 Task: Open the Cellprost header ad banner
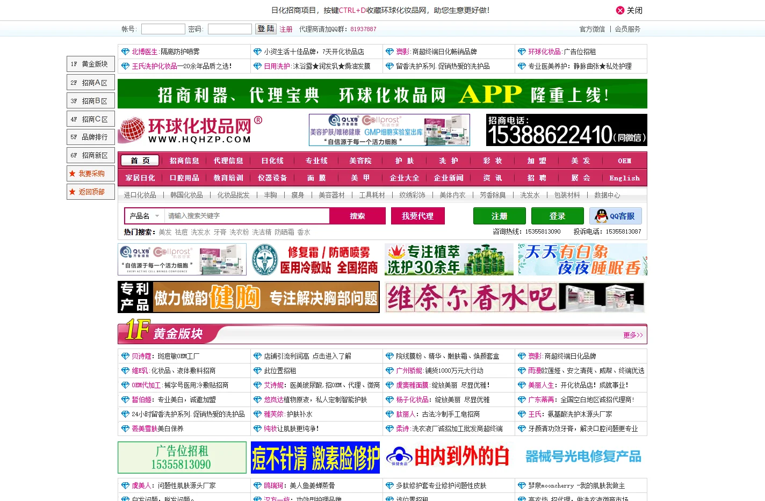coord(389,130)
